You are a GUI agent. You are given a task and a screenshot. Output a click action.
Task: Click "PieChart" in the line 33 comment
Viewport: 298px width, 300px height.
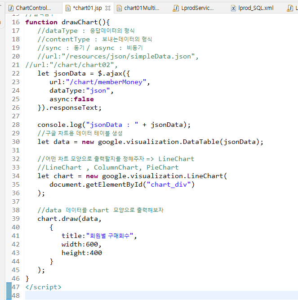(162, 167)
